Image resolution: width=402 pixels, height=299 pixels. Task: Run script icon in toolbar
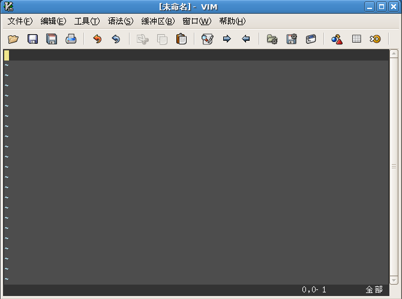tap(311, 39)
